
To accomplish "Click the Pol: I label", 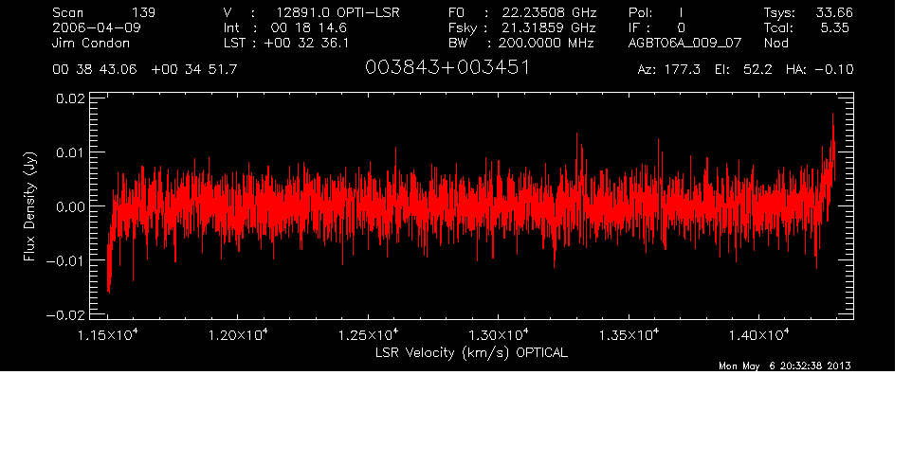I will point(656,12).
